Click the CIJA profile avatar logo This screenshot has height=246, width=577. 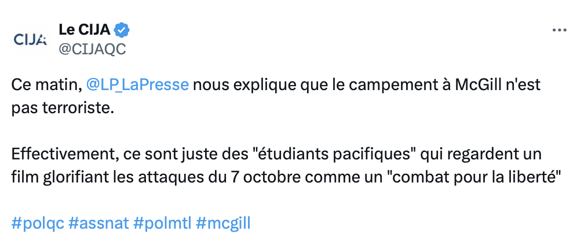click(31, 39)
